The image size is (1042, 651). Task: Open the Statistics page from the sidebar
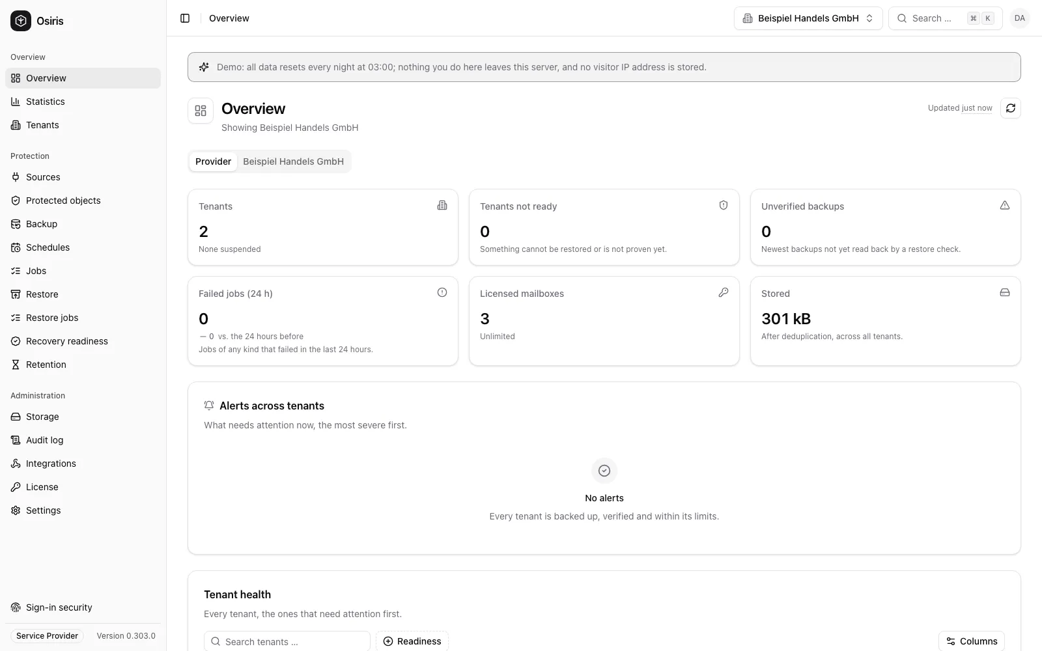pyautogui.click(x=83, y=102)
